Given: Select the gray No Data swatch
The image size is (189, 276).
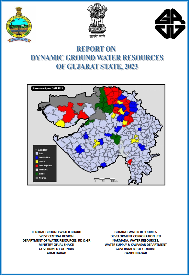Looking at the screenshot, I should coord(37,178).
